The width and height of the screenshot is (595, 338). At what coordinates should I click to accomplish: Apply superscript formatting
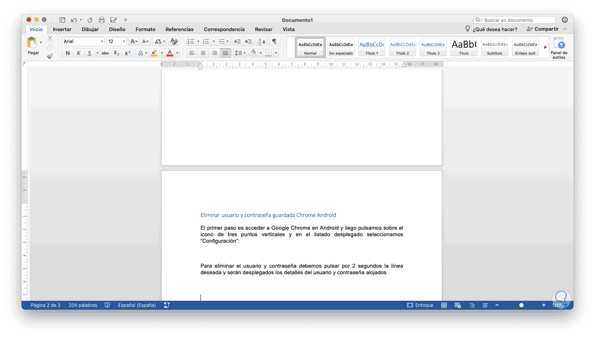(x=128, y=53)
